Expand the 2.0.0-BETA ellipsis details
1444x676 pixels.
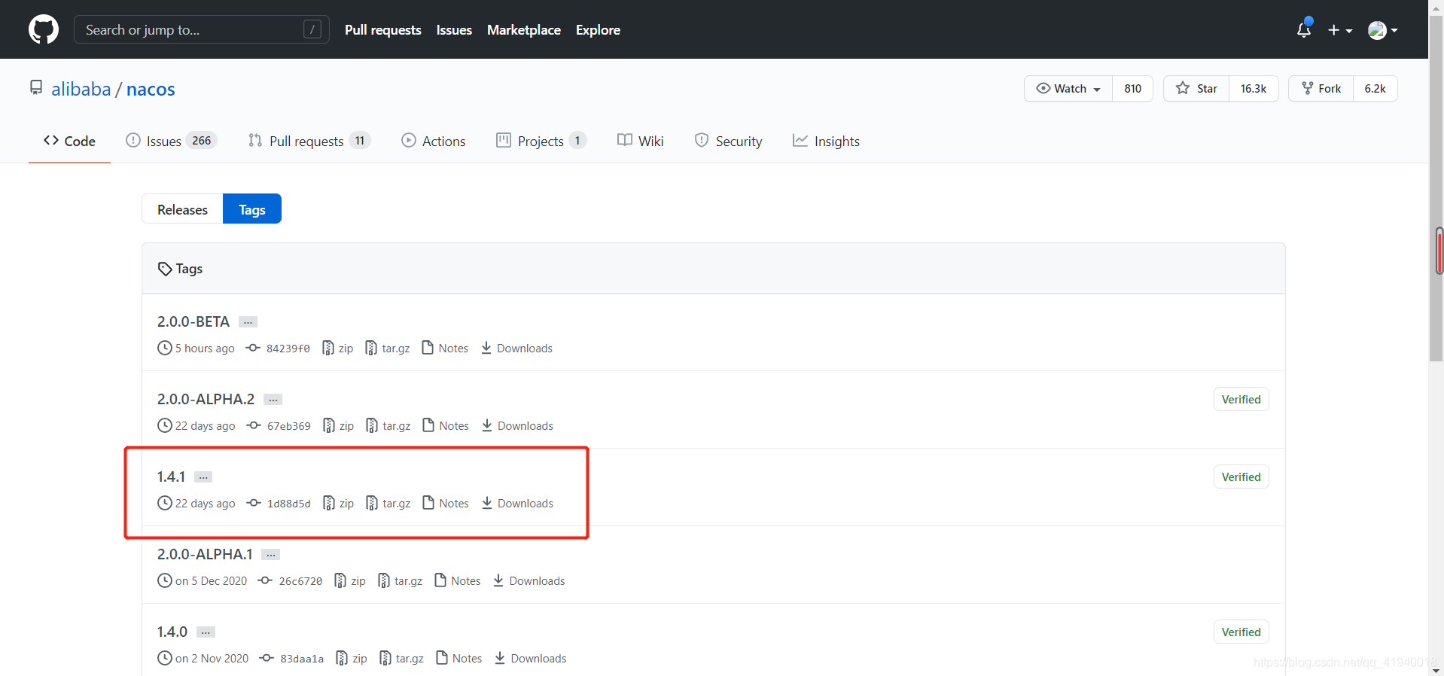[248, 321]
